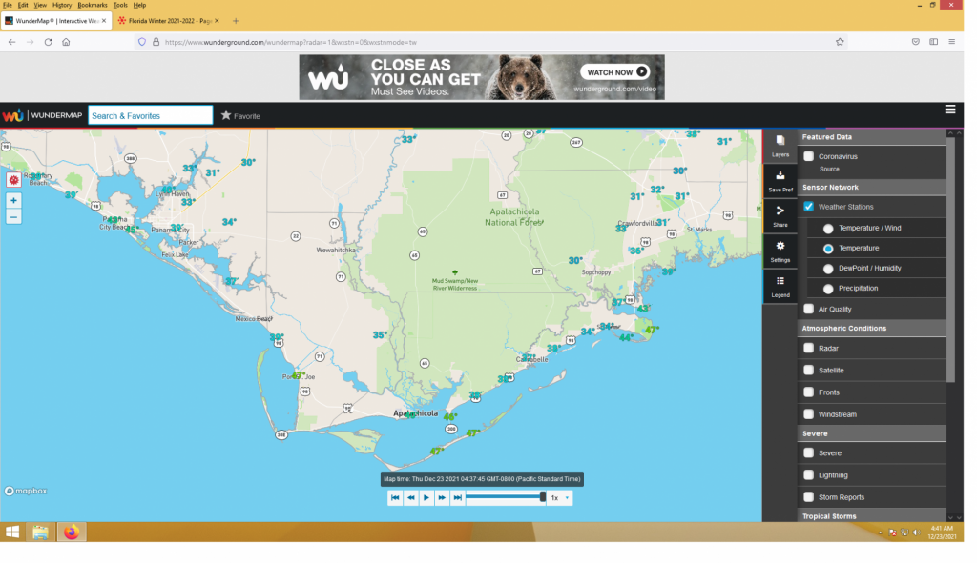The image size is (977, 563).
Task: Show the map Legend
Action: click(x=780, y=285)
